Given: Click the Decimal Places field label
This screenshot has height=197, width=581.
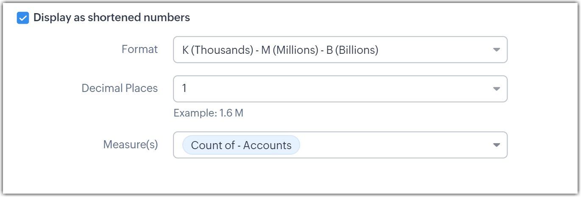Looking at the screenshot, I should [120, 88].
